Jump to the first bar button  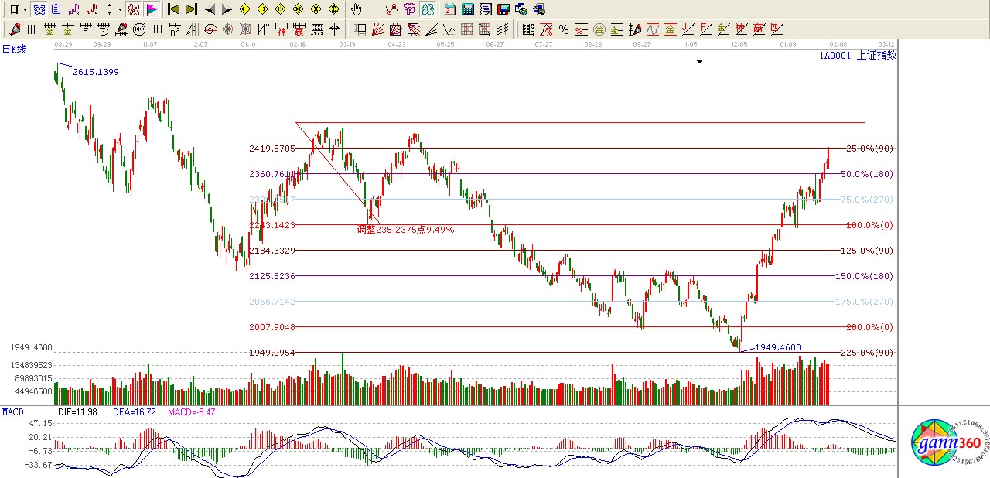(x=173, y=9)
